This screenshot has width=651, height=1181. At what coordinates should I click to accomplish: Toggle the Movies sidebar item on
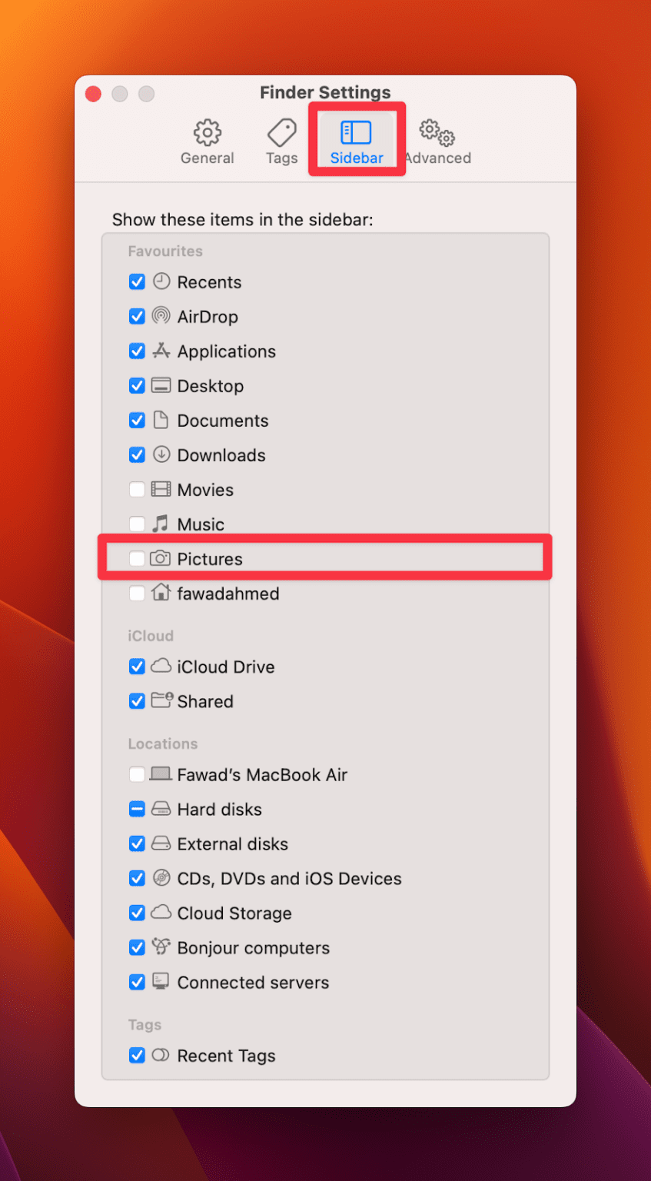(x=137, y=489)
